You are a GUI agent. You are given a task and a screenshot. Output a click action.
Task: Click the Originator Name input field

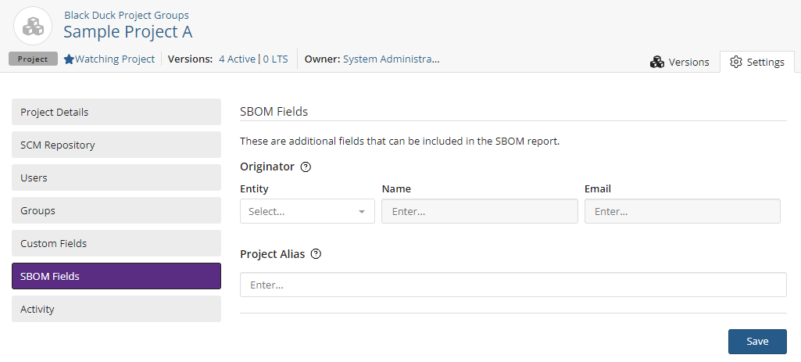coord(479,211)
